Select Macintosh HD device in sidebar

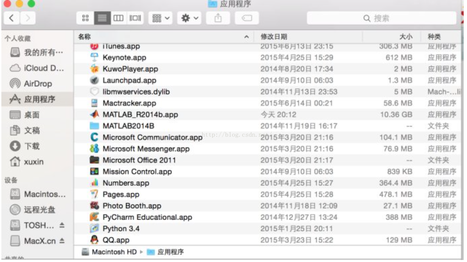38,194
